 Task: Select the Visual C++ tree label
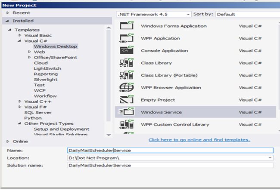(x=37, y=102)
